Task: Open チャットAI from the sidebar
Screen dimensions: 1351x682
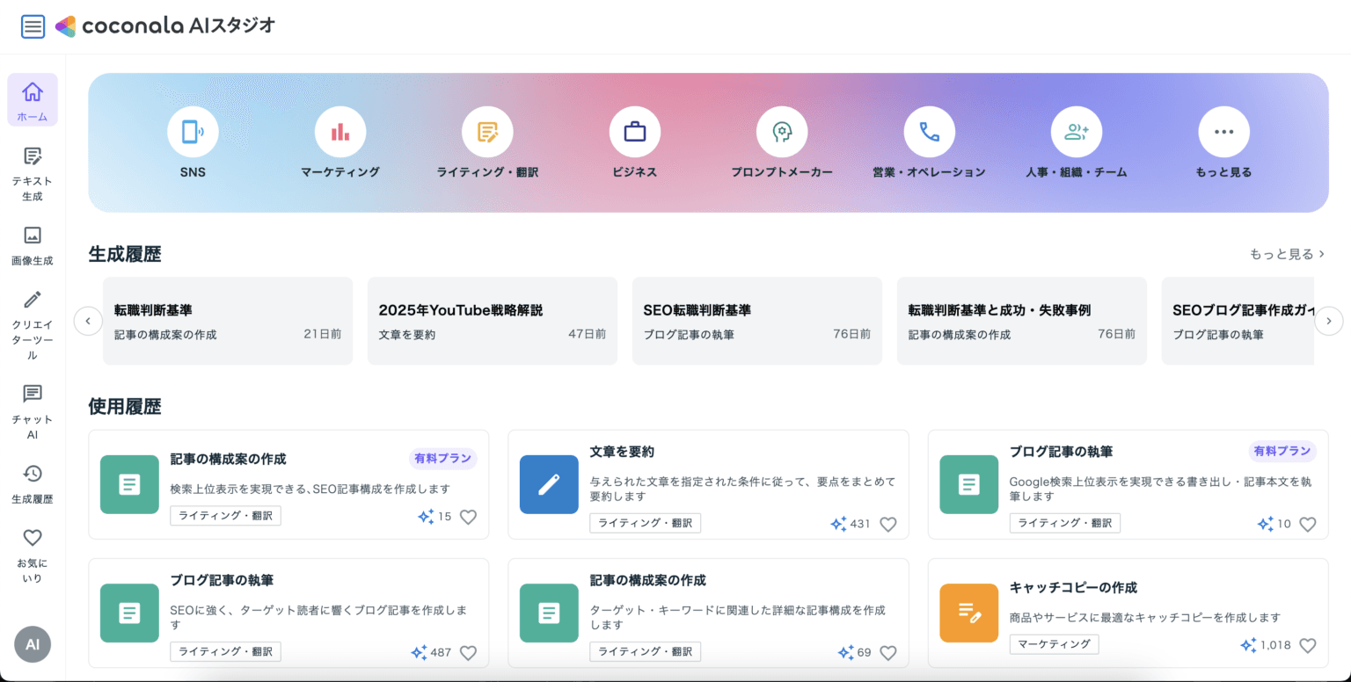Action: (33, 410)
